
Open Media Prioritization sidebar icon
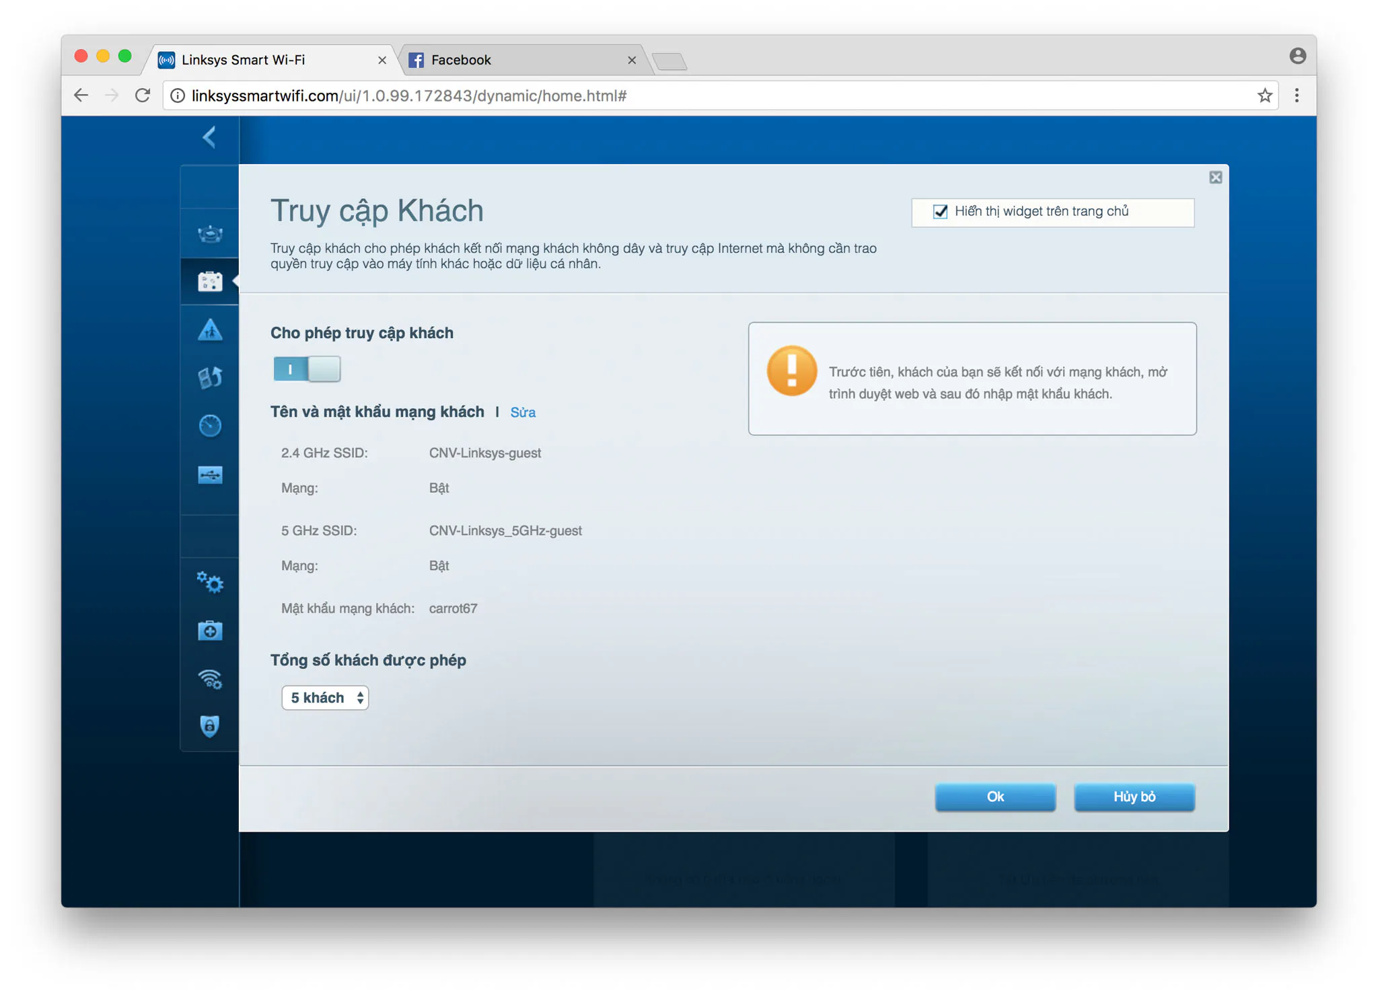[210, 377]
